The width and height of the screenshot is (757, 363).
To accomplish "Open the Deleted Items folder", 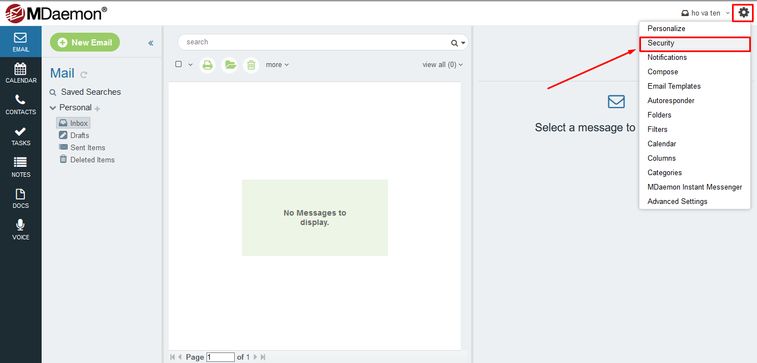I will click(87, 160).
